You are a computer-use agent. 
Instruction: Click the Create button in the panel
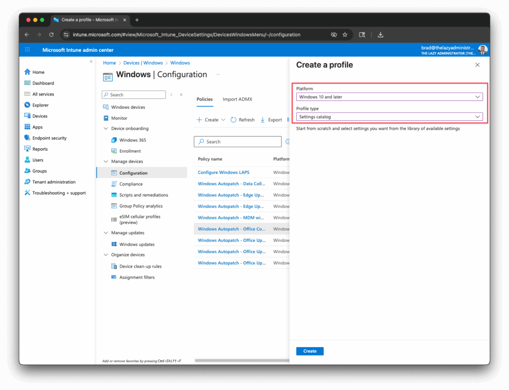[x=309, y=351]
